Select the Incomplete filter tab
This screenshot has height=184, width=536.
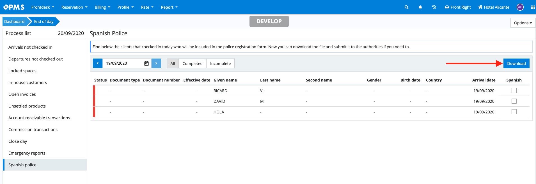(x=220, y=64)
